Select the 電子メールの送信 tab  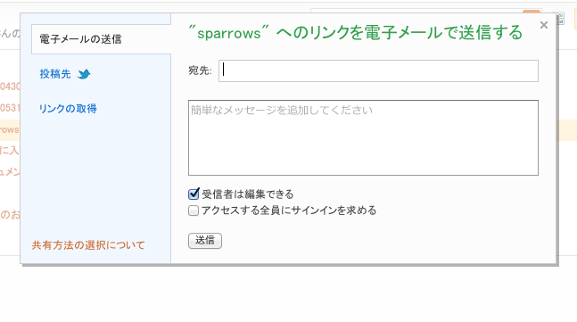pyautogui.click(x=101, y=39)
